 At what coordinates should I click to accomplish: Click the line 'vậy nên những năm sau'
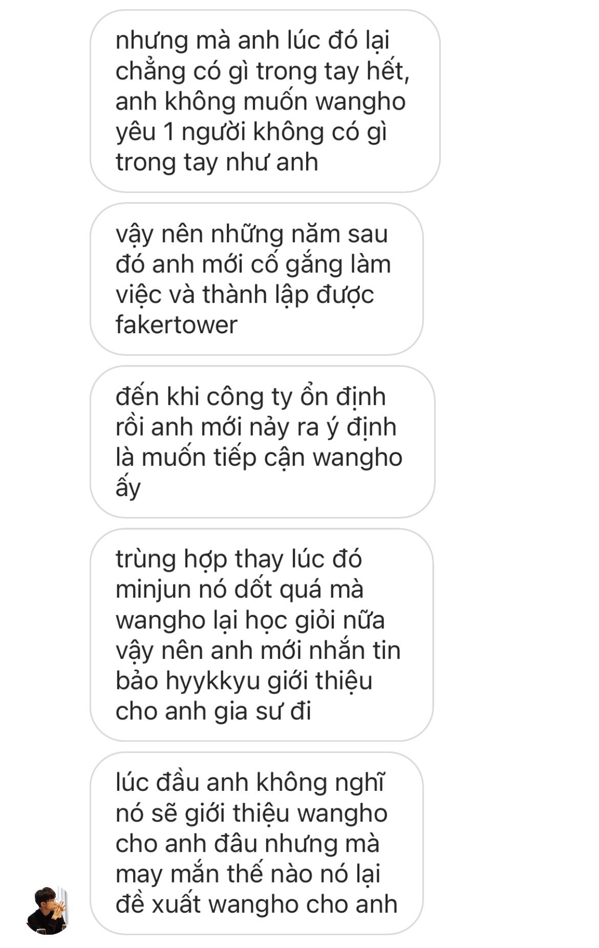[x=251, y=234]
